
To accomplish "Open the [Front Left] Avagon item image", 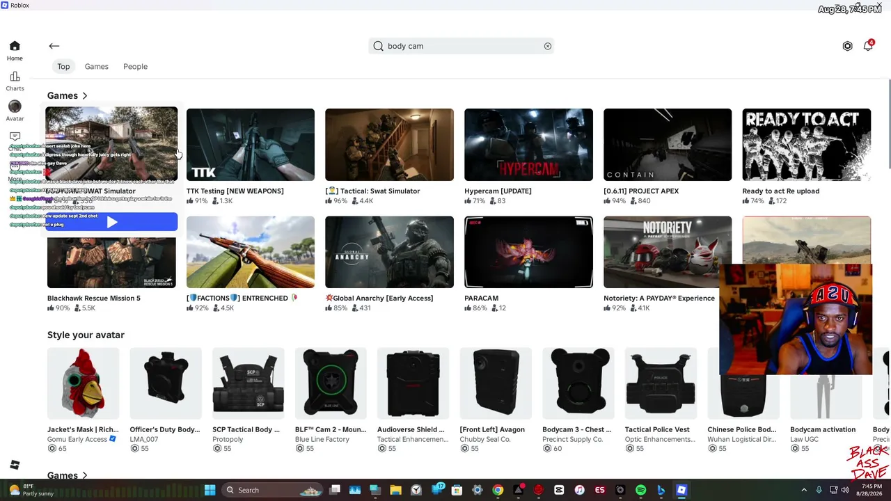I will pyautogui.click(x=496, y=383).
